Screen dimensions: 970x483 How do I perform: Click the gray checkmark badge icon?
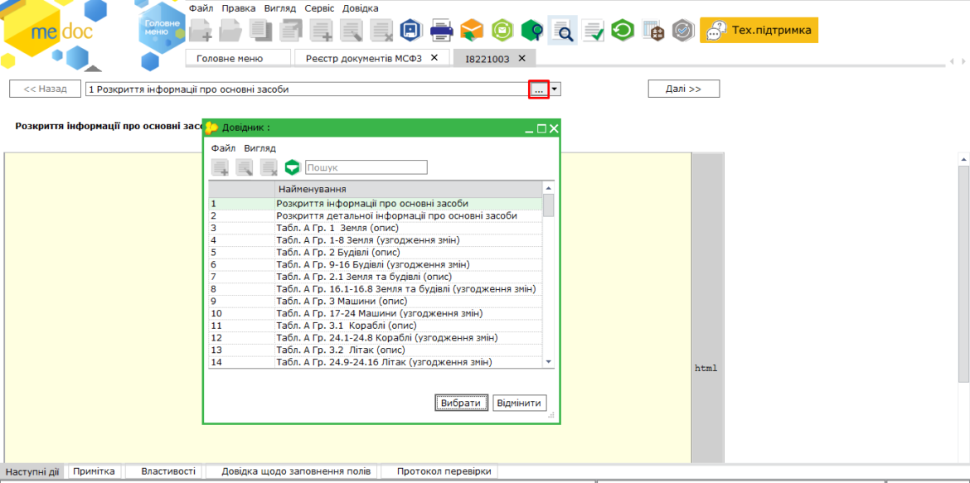(683, 31)
